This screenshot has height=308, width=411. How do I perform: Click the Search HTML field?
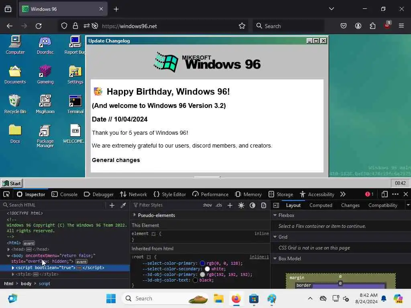(x=54, y=205)
